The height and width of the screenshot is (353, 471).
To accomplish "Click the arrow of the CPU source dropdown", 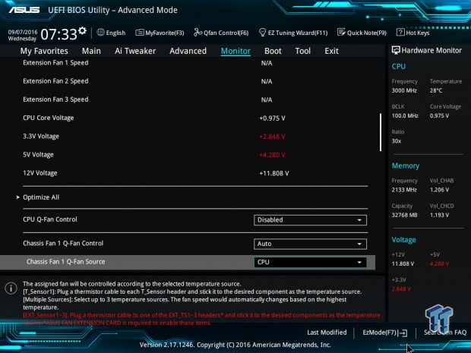I will coord(359,263).
